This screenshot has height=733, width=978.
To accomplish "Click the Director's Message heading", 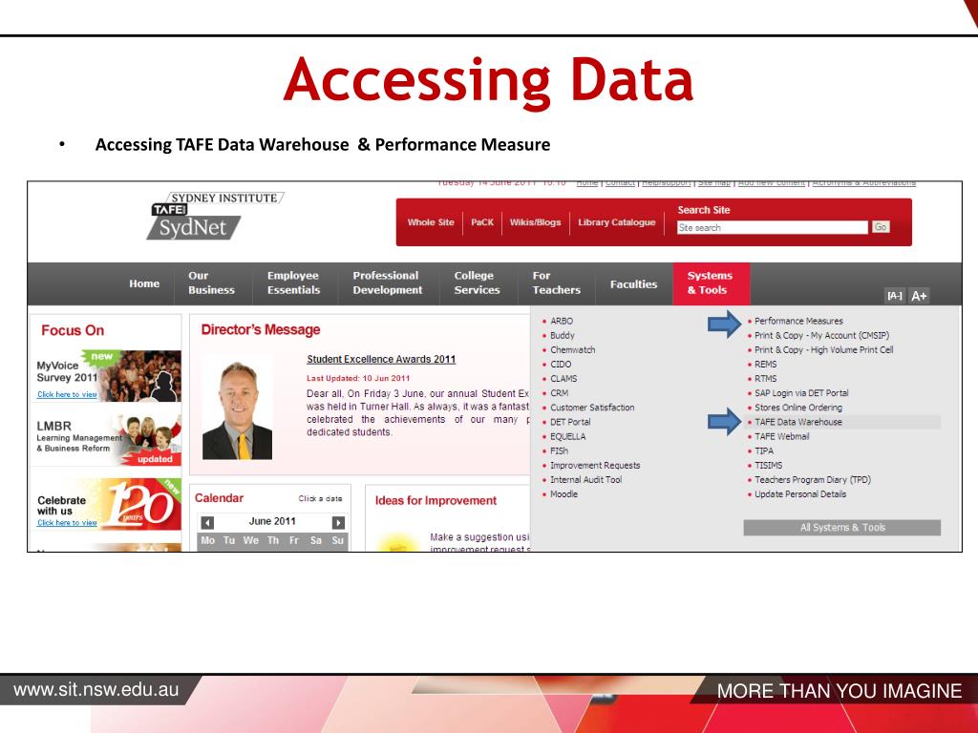I will [x=260, y=329].
